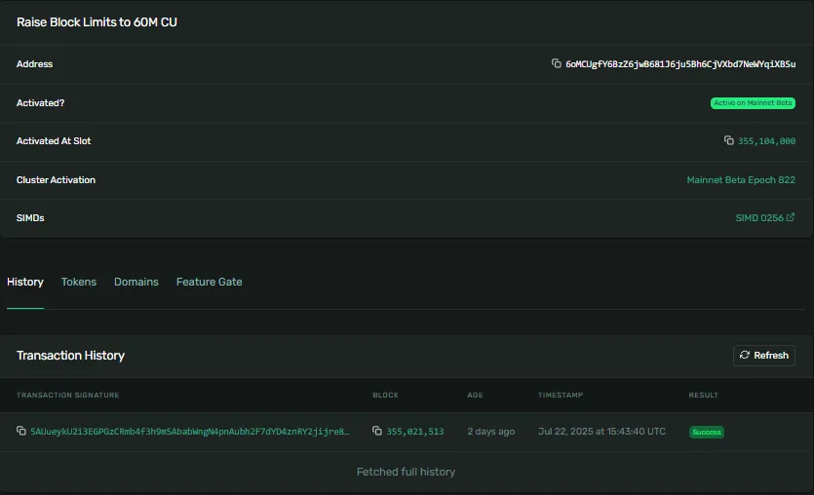
Task: Click the Fetched full history message
Action: pos(406,472)
